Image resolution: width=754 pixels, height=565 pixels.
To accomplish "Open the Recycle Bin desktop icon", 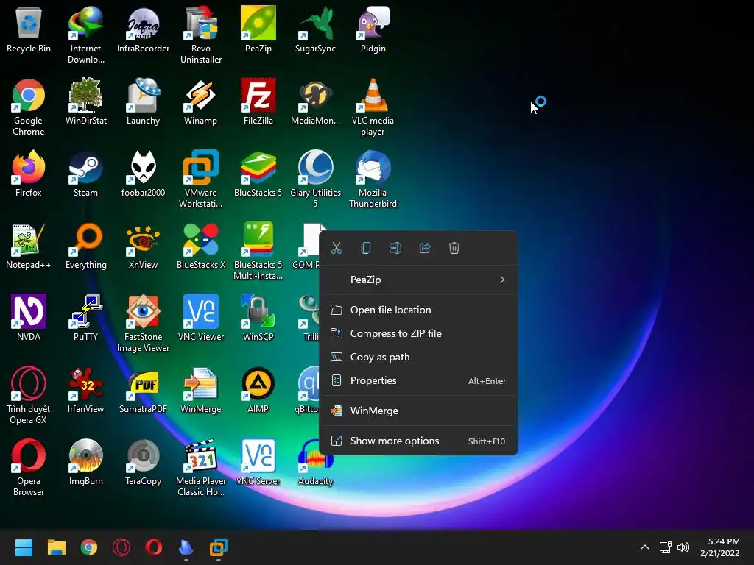I will pyautogui.click(x=29, y=29).
